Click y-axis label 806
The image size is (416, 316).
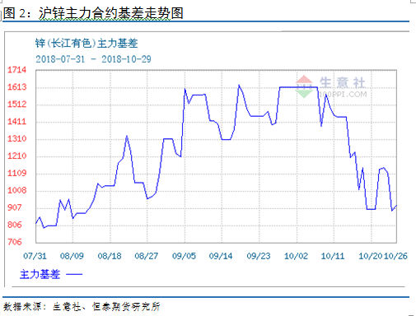tap(15, 225)
